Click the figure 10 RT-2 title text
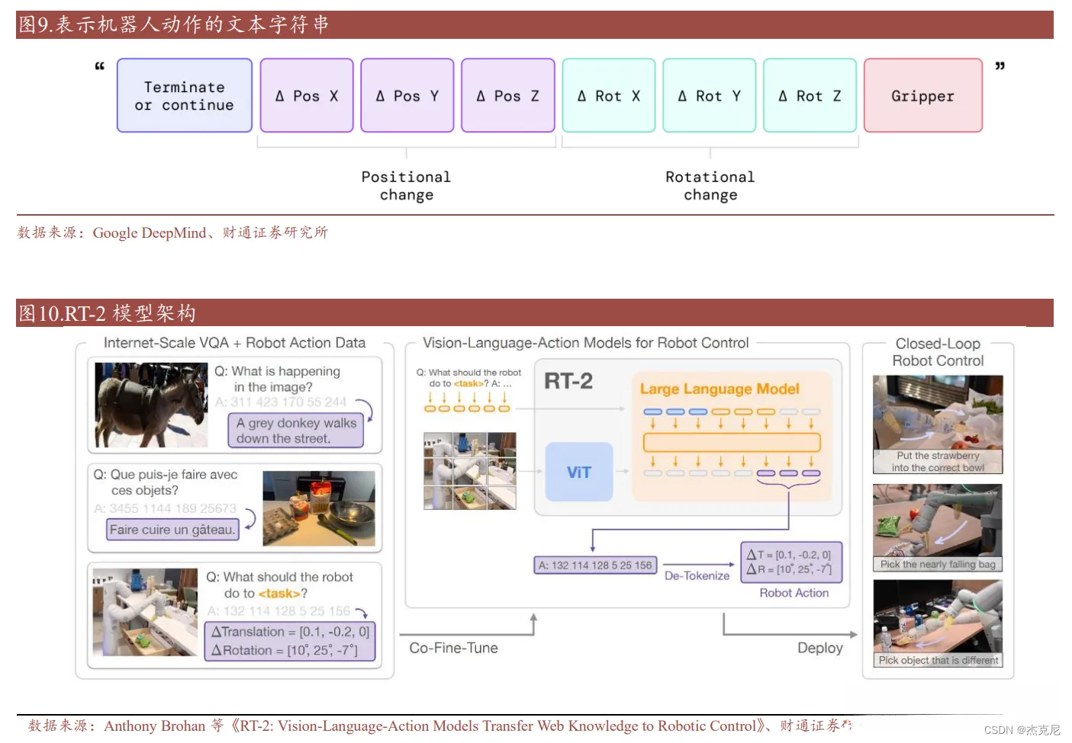Image resolution: width=1072 pixels, height=743 pixels. (107, 313)
